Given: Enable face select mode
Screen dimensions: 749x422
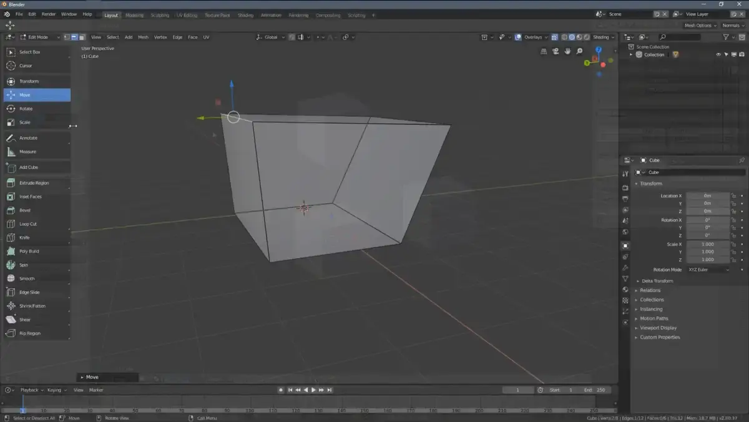Looking at the screenshot, I should coord(82,37).
